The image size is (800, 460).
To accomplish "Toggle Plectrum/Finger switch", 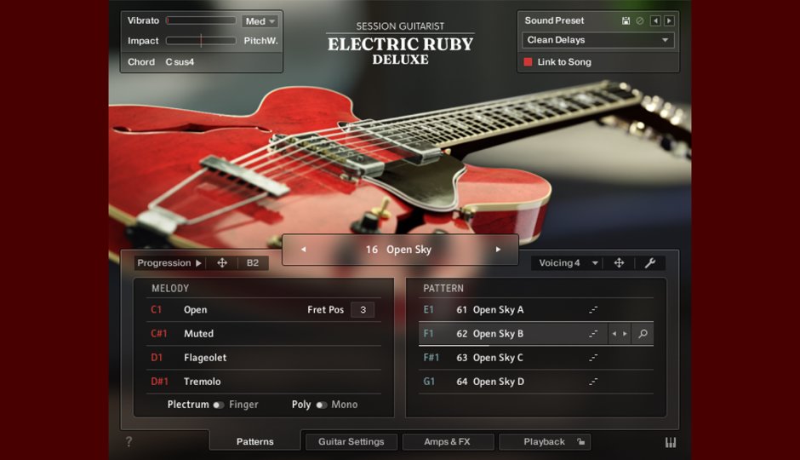I will (219, 405).
